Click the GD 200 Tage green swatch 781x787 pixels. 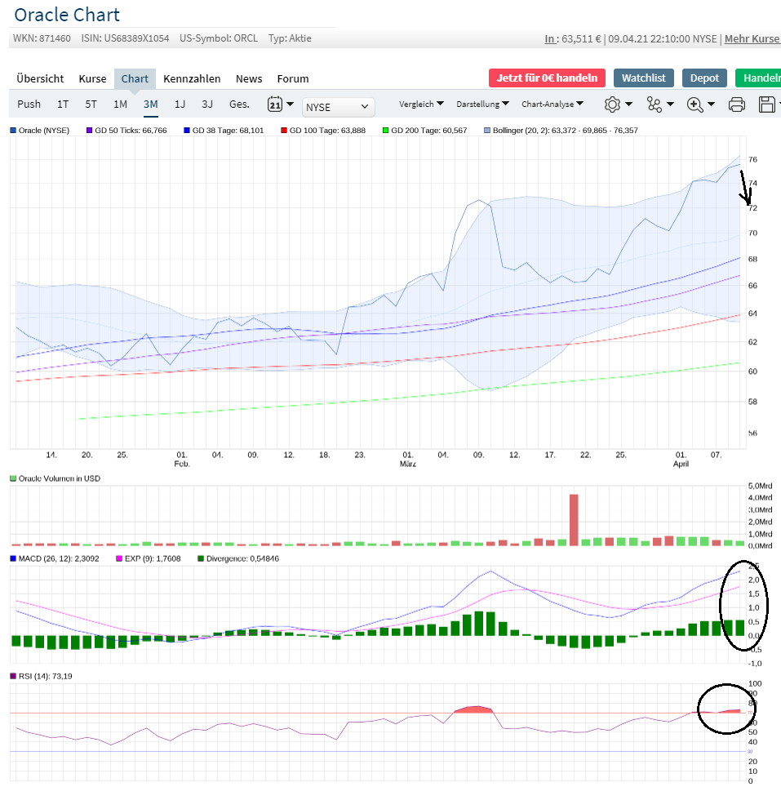click(385, 131)
